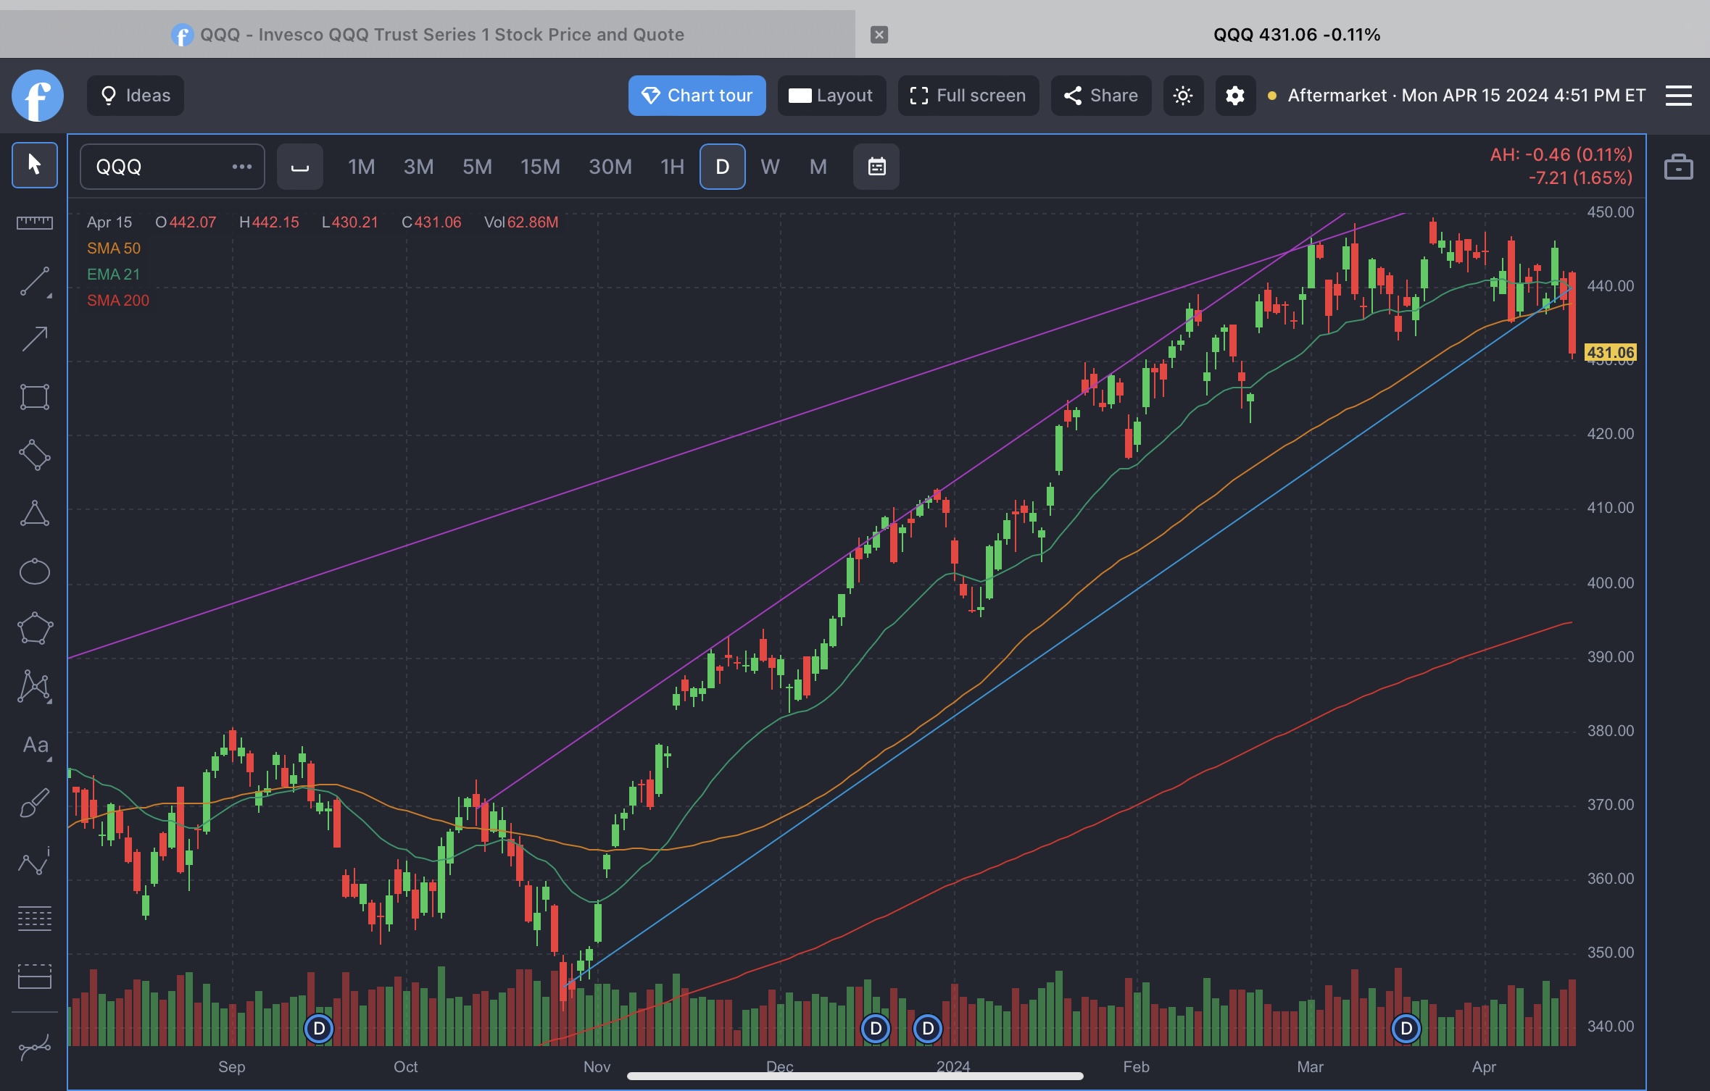This screenshot has height=1091, width=1710.
Task: Select the cursor pointer tool
Action: 35,165
